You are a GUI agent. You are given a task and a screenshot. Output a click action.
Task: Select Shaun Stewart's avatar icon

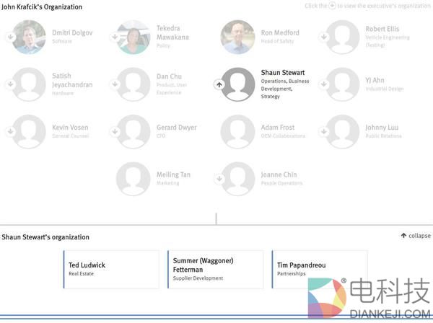point(237,84)
